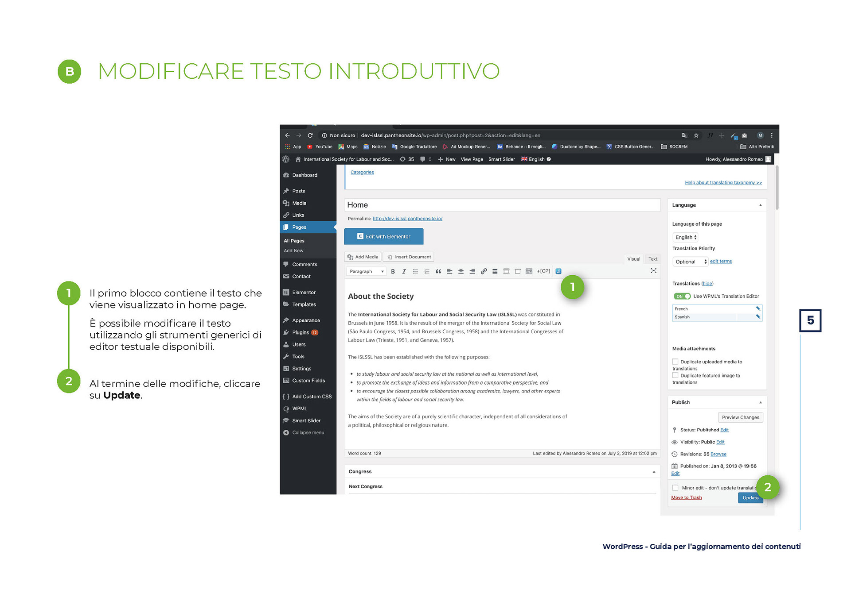Viewport: 851px width, 601px height.
Task: Click the insert link icon
Action: click(x=484, y=271)
